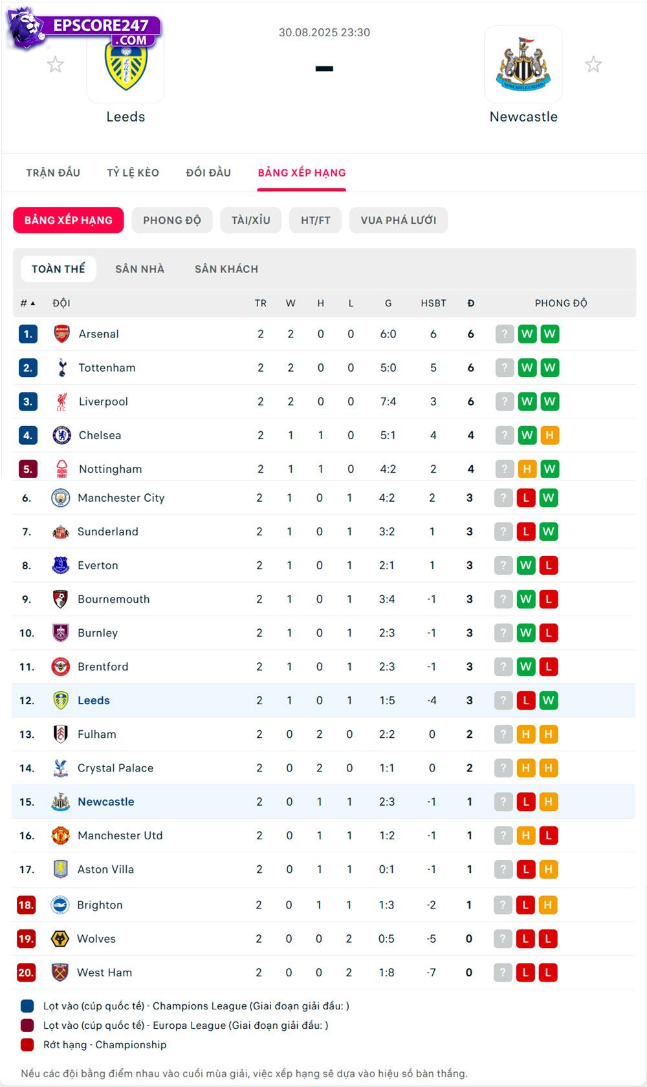This screenshot has width=647, height=1087.
Task: Select the TÀI/XỈU filter button
Action: pos(251,221)
